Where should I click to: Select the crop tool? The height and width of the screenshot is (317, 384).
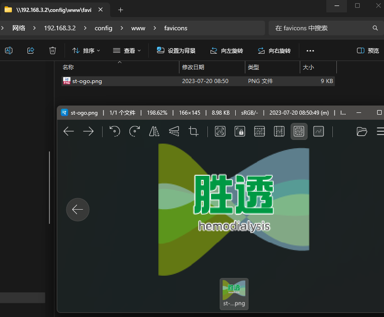click(x=194, y=132)
